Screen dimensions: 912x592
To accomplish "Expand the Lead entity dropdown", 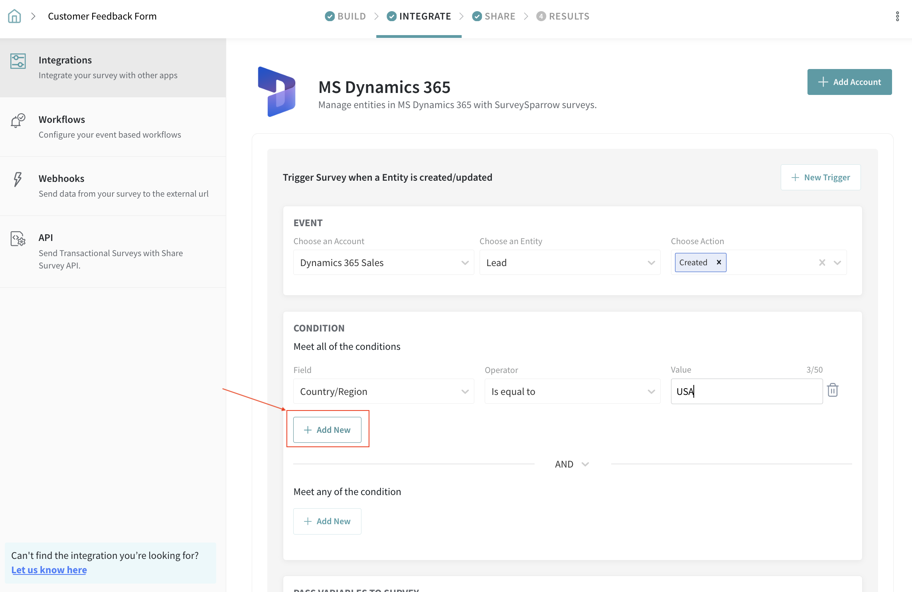I will (x=570, y=262).
